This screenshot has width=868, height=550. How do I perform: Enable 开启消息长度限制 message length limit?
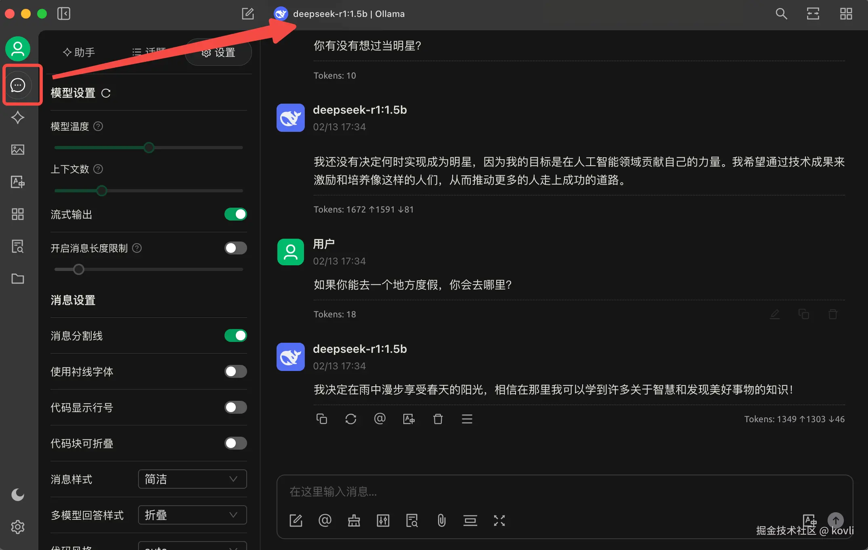235,248
